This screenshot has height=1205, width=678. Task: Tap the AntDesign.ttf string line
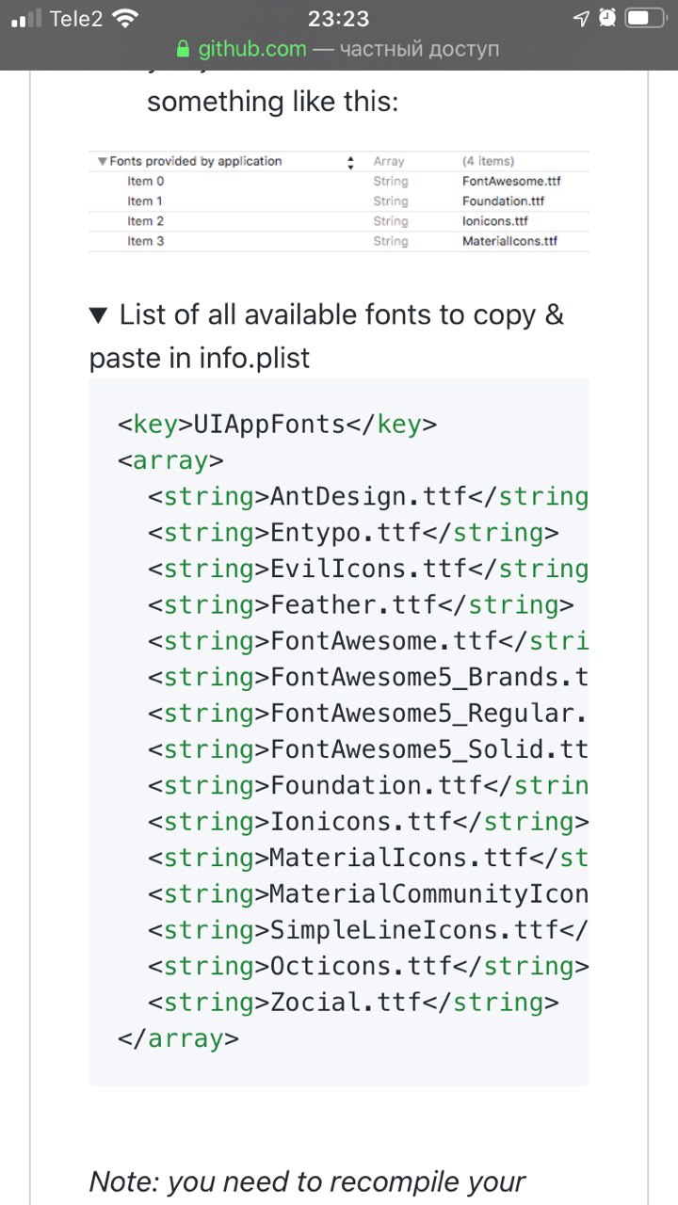pos(368,496)
